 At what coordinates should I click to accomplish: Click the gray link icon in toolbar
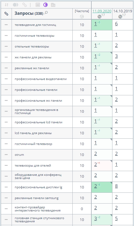(x=24, y=5)
